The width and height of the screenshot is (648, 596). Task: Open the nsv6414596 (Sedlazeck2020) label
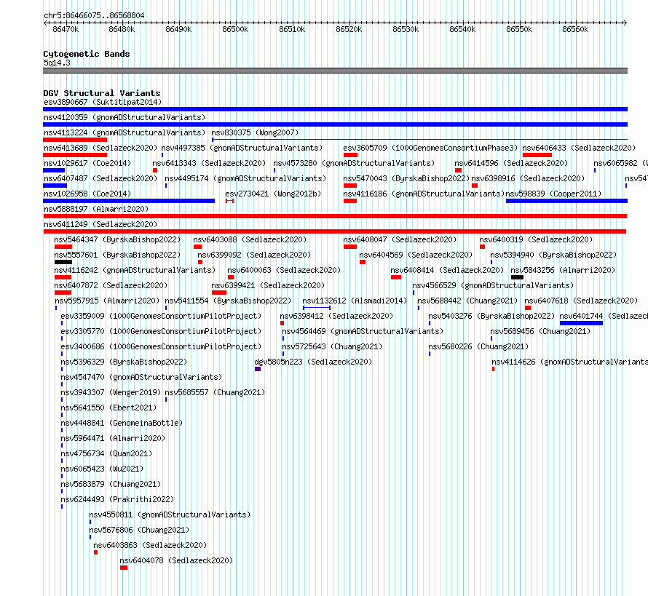511,163
